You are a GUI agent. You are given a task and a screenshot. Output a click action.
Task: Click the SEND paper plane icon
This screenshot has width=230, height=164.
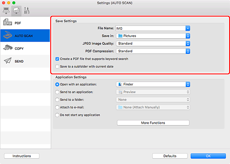pos(8,60)
